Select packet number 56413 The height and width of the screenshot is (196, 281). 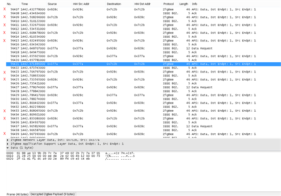tap(144, 33)
